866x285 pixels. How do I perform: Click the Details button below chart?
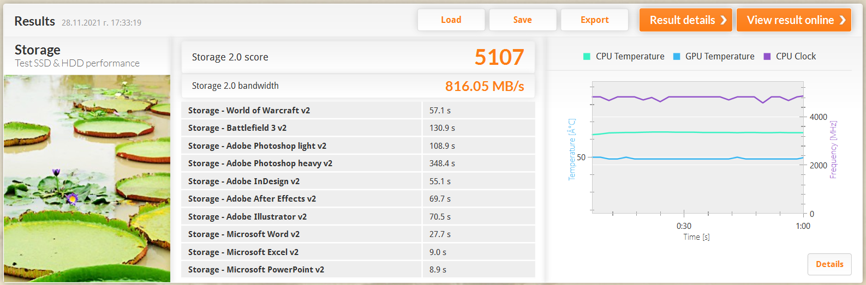(x=829, y=264)
